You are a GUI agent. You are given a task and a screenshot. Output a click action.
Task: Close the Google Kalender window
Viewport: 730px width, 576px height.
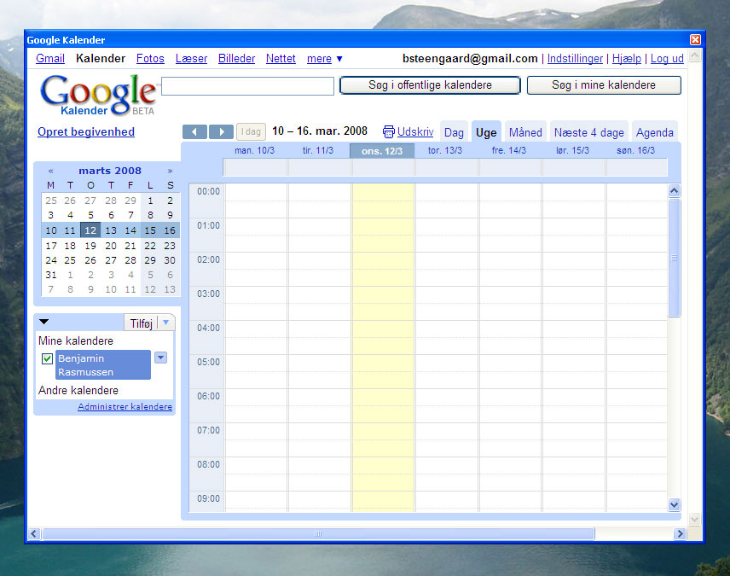point(695,40)
